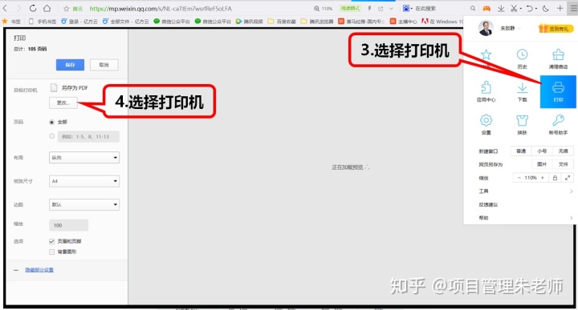Click the 110% zoom magnifier indicator
The width and height of the screenshot is (578, 310).
323,9
